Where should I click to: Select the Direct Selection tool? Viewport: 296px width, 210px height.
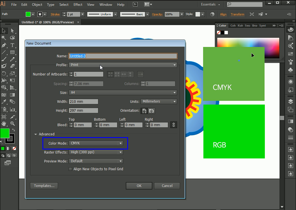click(12, 31)
